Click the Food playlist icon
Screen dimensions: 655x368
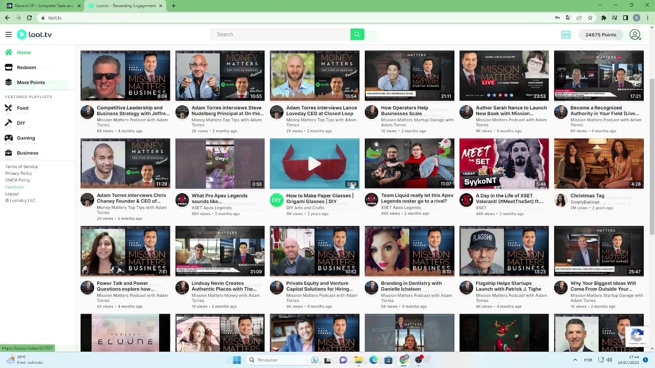pos(8,108)
